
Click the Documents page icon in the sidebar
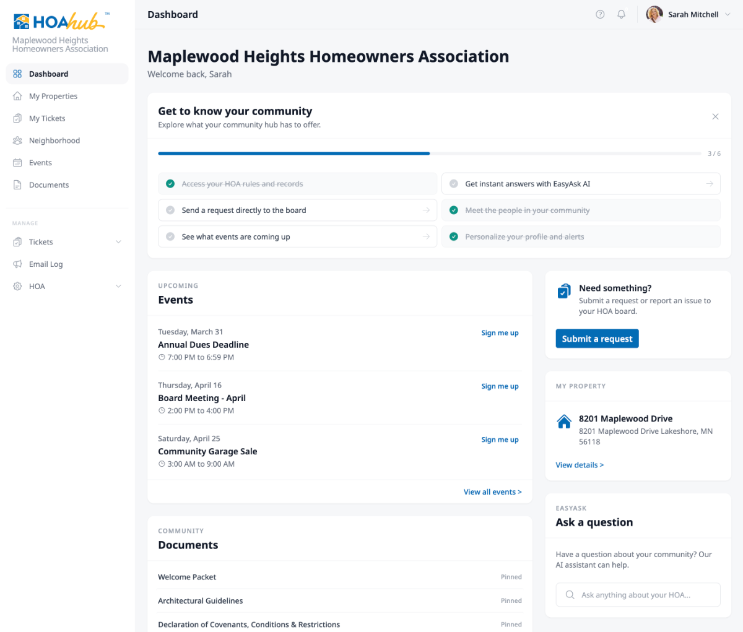tap(17, 185)
